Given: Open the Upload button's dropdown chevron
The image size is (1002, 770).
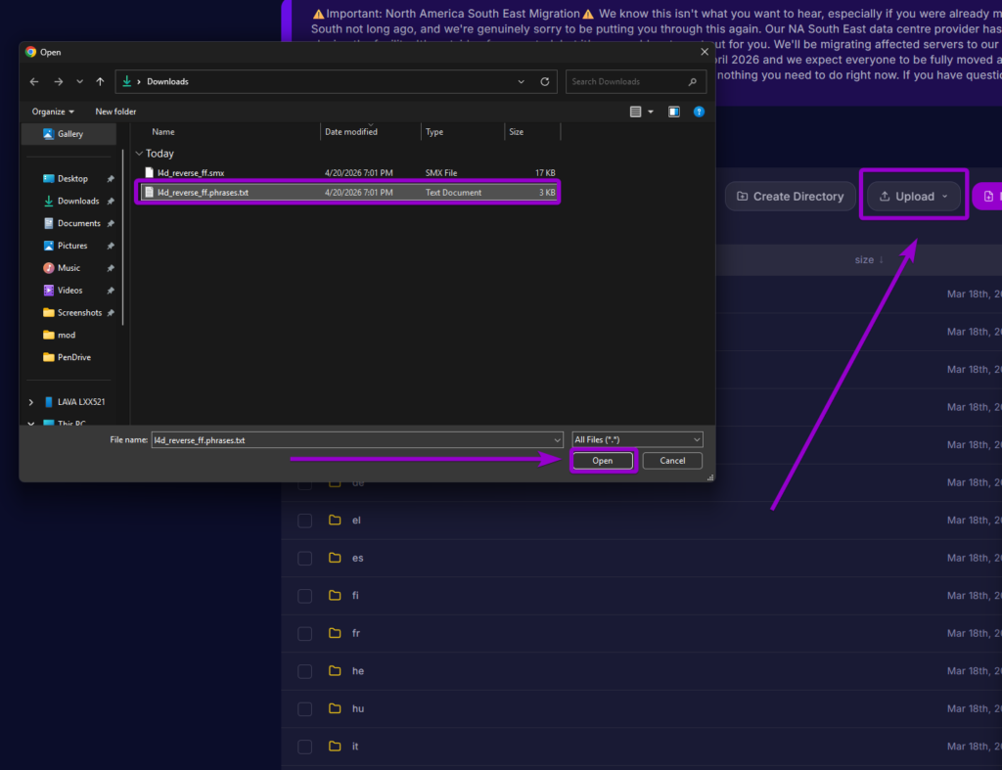Looking at the screenshot, I should pyautogui.click(x=943, y=196).
